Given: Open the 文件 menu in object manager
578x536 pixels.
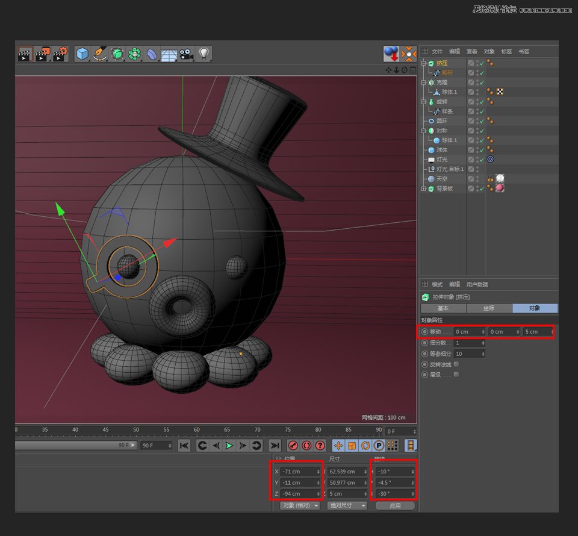Looking at the screenshot, I should click(437, 52).
